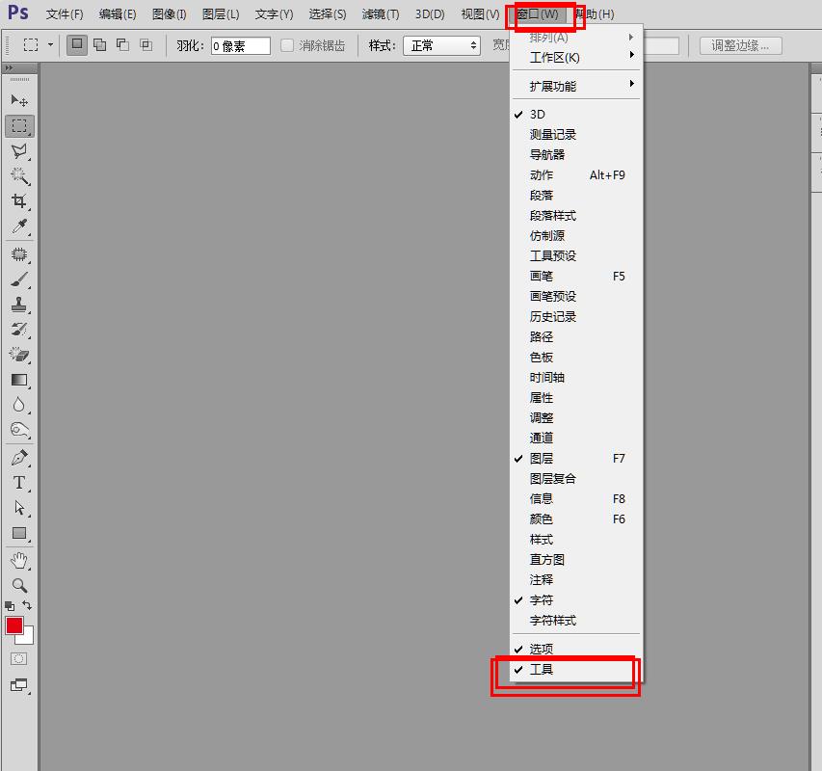Uncheck the 字符 panel entry

coord(576,600)
